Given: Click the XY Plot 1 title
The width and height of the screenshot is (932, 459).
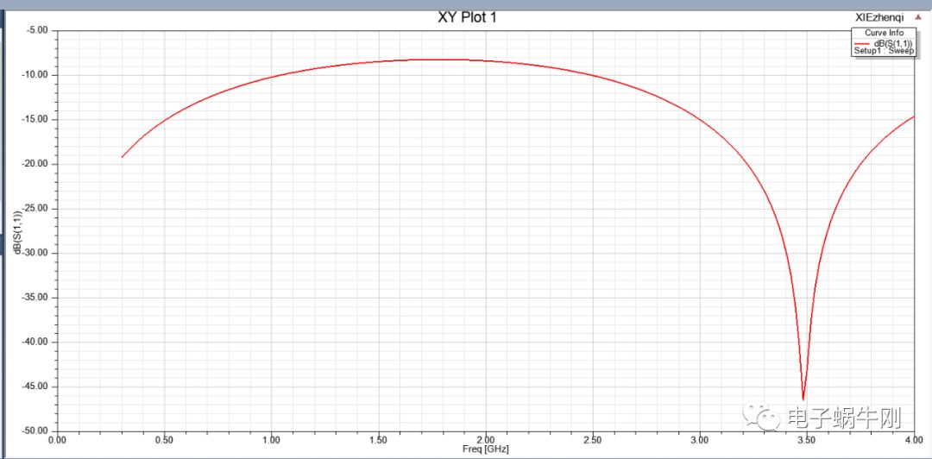Looking at the screenshot, I should click(467, 16).
